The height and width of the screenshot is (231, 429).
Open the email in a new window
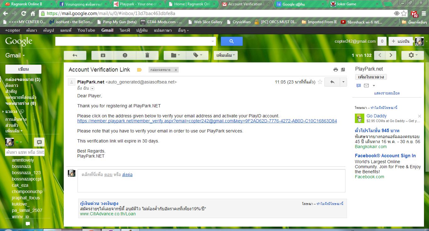pos(343,70)
